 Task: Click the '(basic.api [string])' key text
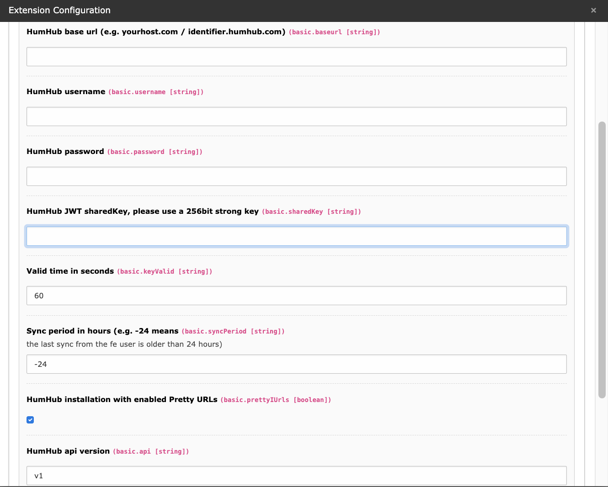pyautogui.click(x=151, y=451)
